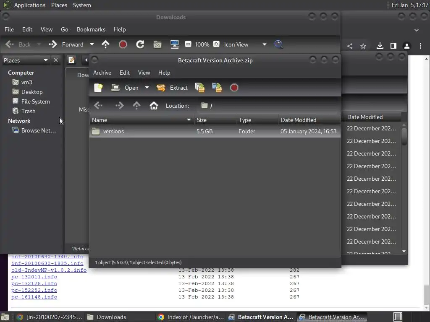Open archive using the Open button
This screenshot has height=322, width=430.
(125, 88)
